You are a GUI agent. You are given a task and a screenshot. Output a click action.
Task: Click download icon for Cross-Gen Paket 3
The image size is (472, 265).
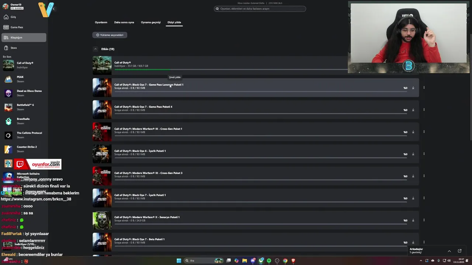pos(413,176)
